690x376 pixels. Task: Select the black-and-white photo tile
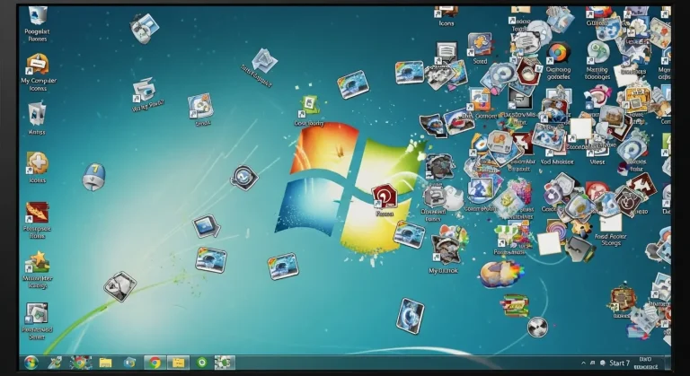pos(119,287)
